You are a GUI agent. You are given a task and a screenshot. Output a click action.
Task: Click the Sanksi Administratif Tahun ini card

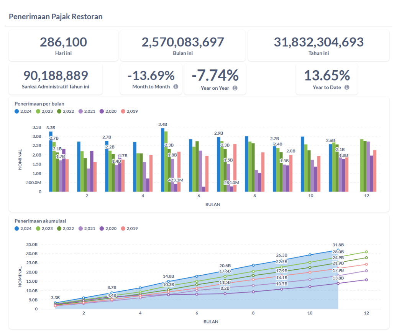tap(56, 79)
